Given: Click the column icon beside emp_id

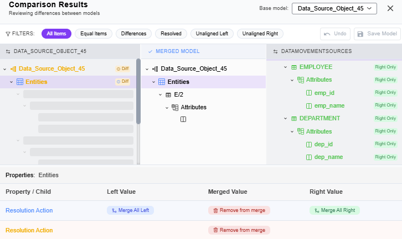Looking at the screenshot, I should (309, 93).
